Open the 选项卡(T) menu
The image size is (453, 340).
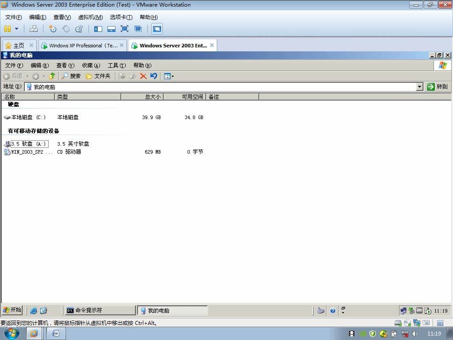[121, 17]
